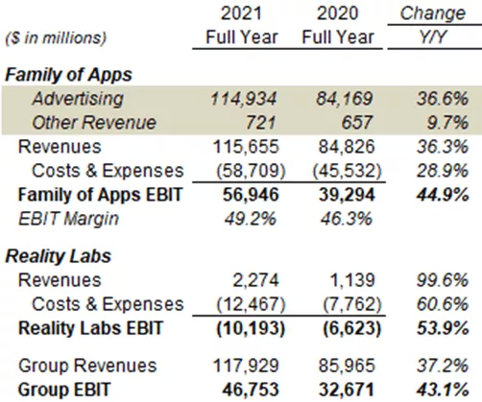482x402 pixels.
Task: Select the 'EBIT Margin' row label
Action: pyautogui.click(x=69, y=220)
